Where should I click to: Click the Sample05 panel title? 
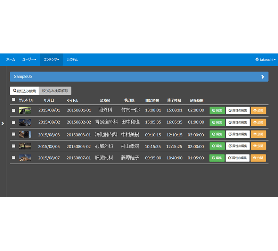tap(23, 76)
